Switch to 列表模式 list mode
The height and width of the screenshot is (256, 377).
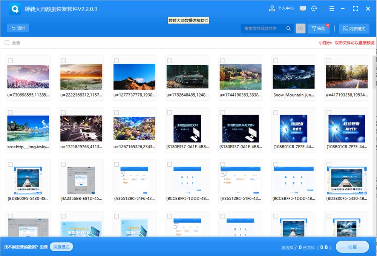[354, 29]
